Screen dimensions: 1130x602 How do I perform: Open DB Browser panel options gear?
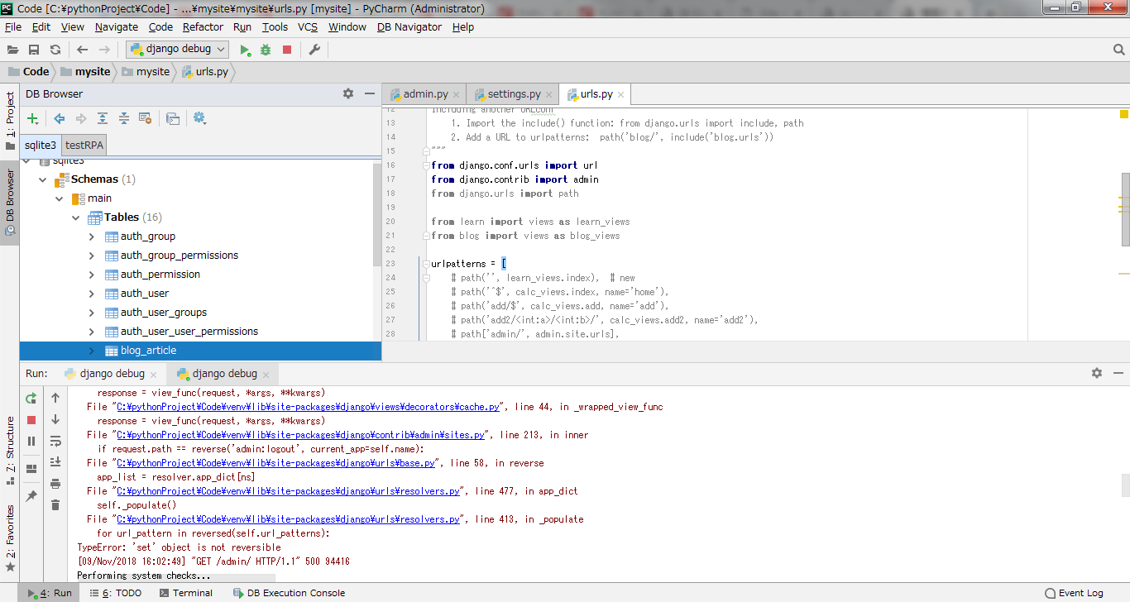pyautogui.click(x=348, y=93)
